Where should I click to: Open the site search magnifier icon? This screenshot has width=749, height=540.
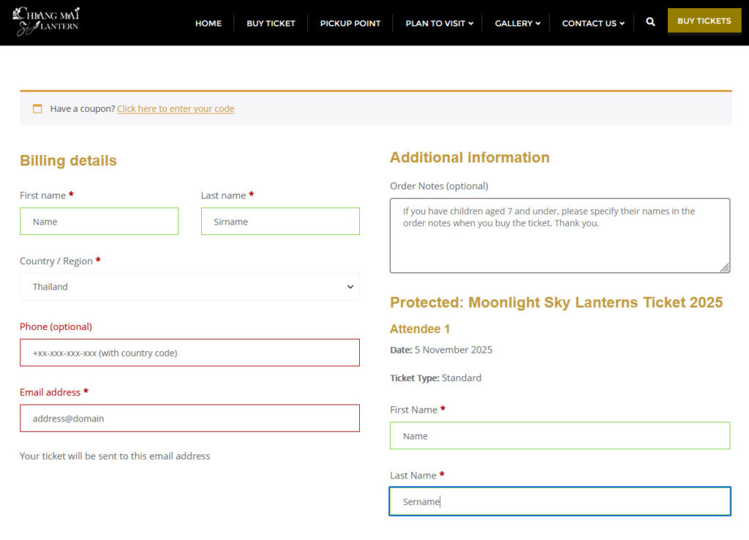point(650,22)
